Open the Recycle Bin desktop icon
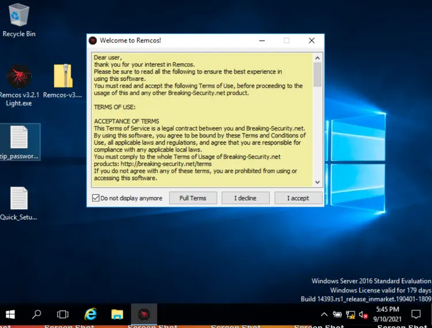The height and width of the screenshot is (328, 432). [18, 17]
